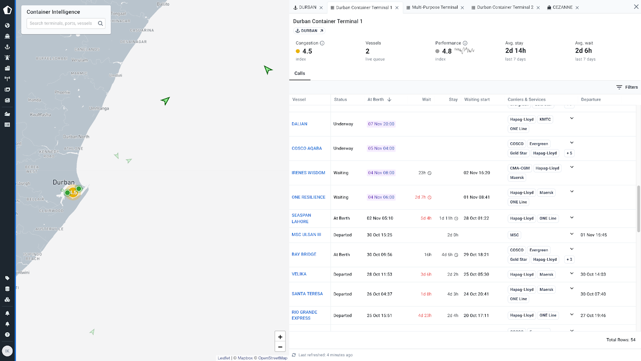Open the container barcode icon in sidebar

[7, 125]
